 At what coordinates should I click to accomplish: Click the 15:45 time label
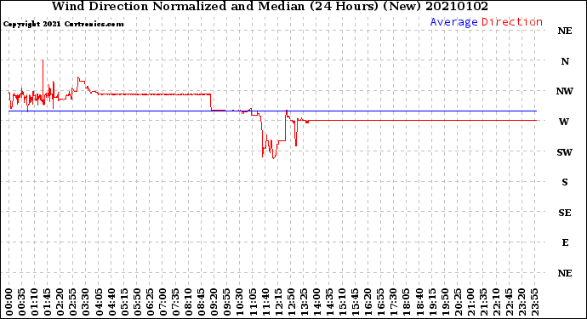coord(356,302)
